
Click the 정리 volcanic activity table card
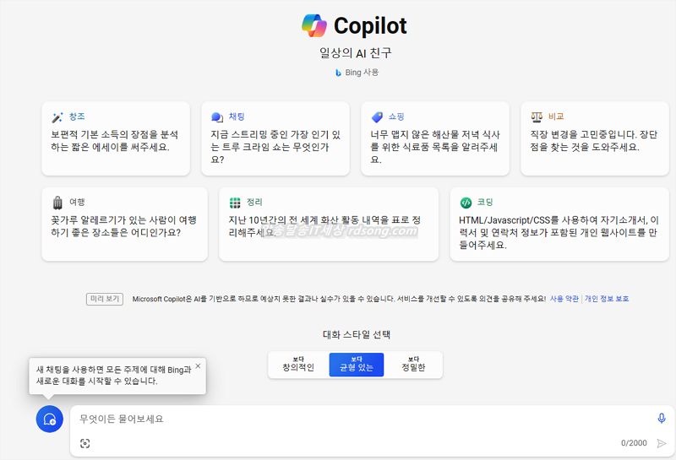329,224
